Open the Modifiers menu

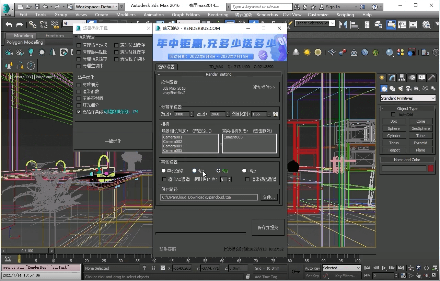[x=126, y=14]
